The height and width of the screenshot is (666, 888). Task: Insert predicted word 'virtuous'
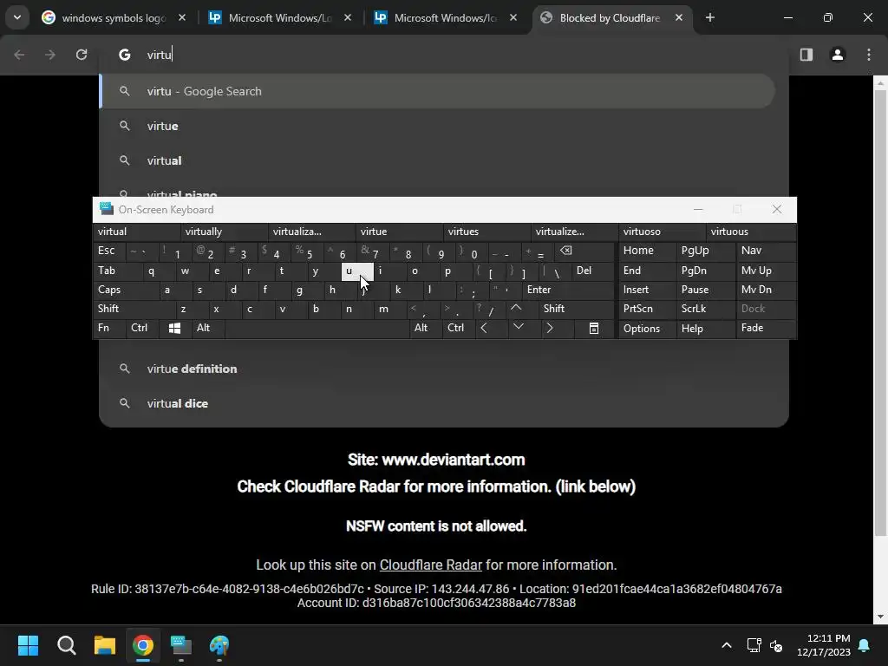751,232
